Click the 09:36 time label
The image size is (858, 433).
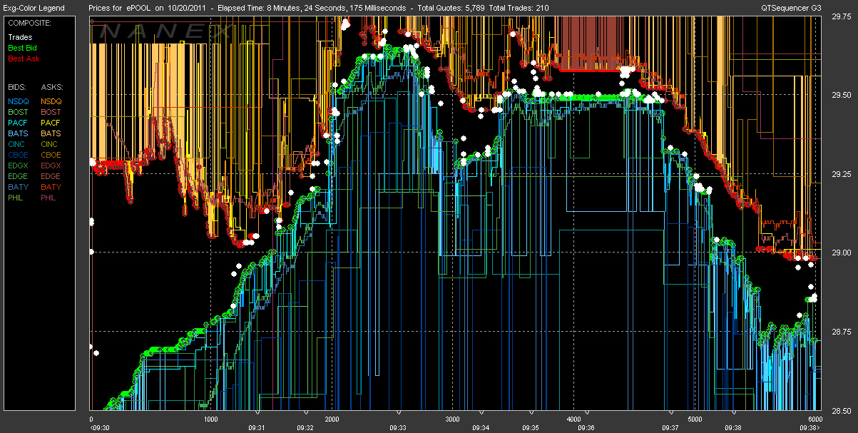click(x=586, y=427)
